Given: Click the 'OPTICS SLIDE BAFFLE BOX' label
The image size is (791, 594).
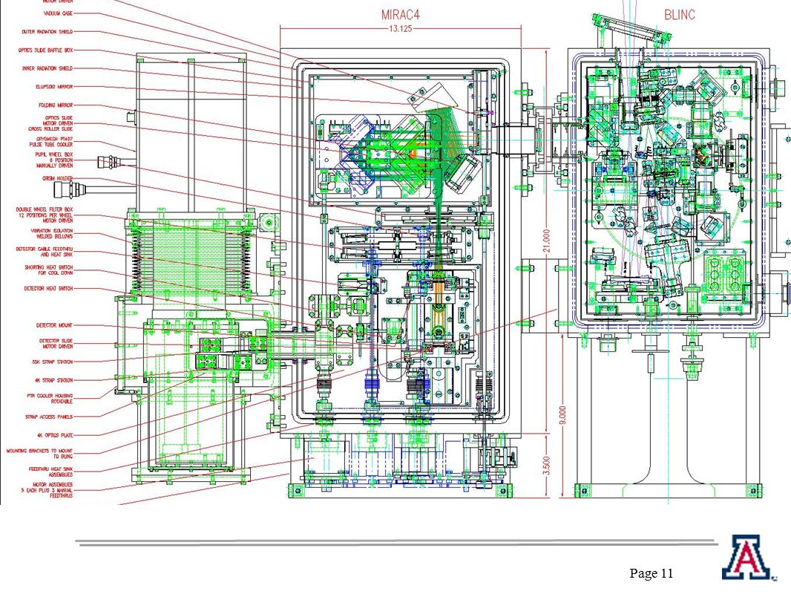Looking at the screenshot, I should (45, 50).
